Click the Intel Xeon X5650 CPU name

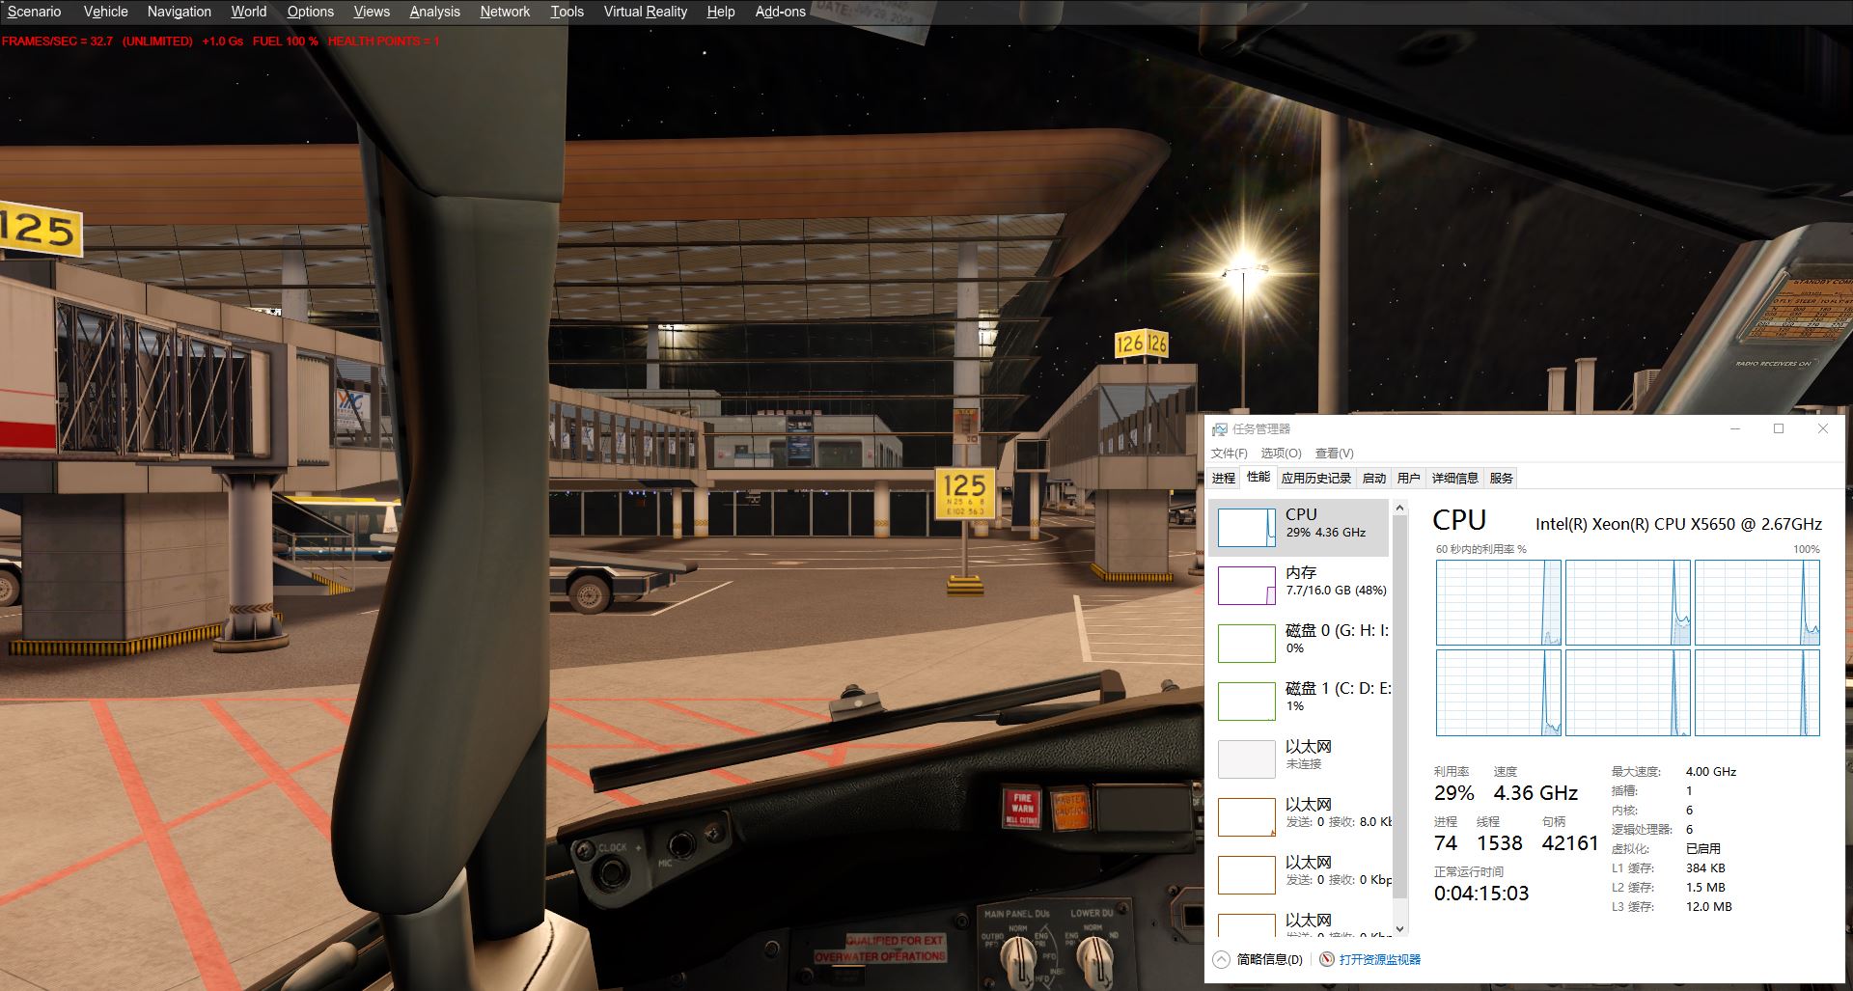pos(1678,524)
